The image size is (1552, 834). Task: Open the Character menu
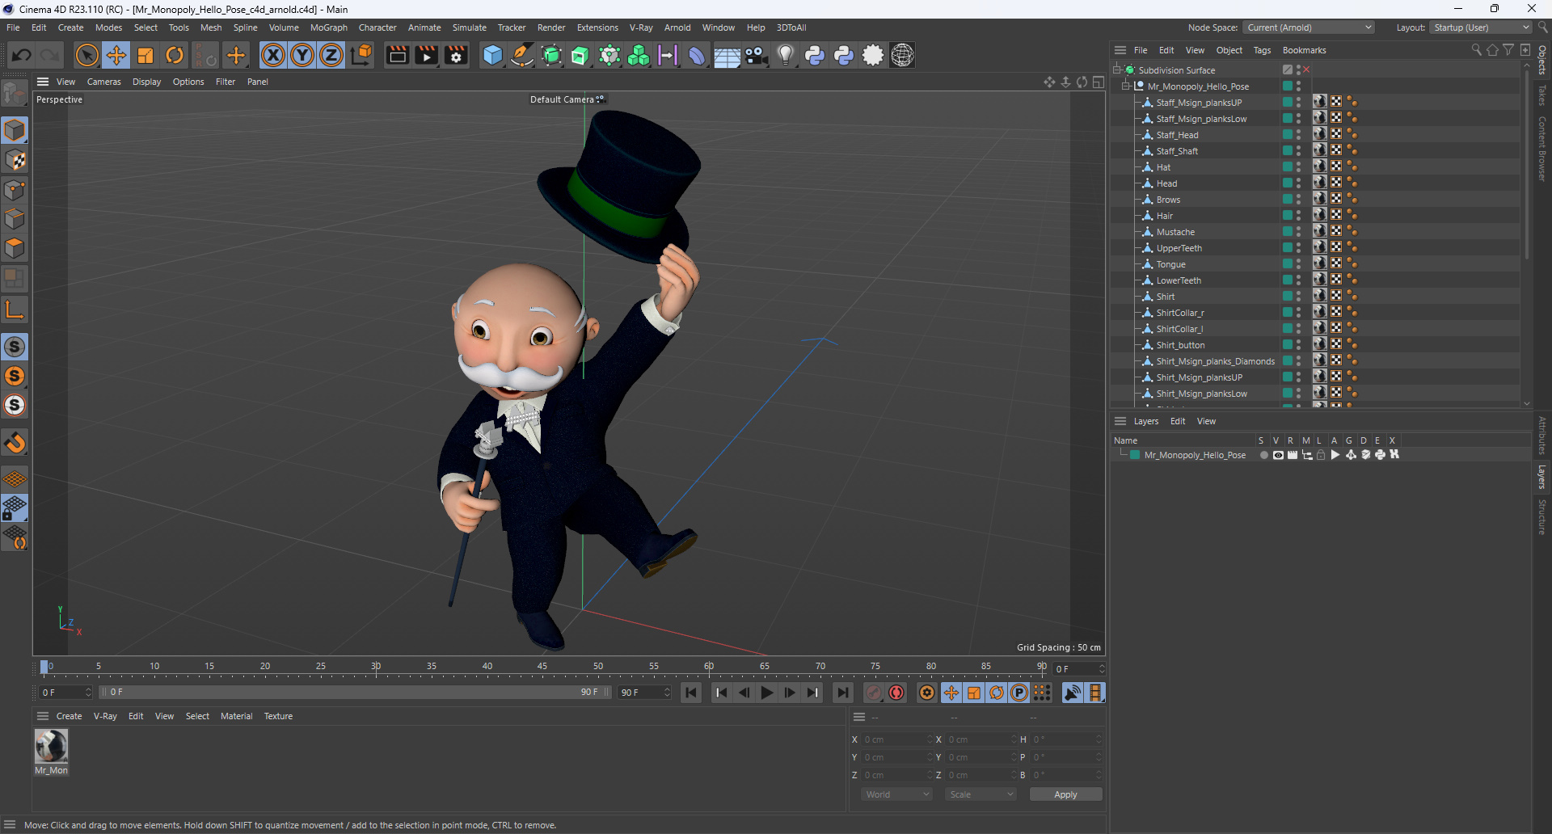377,27
